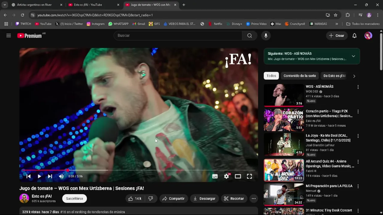The width and height of the screenshot is (383, 215).
Task: Expand the Siguiente mix playlist panel
Action: 353,56
